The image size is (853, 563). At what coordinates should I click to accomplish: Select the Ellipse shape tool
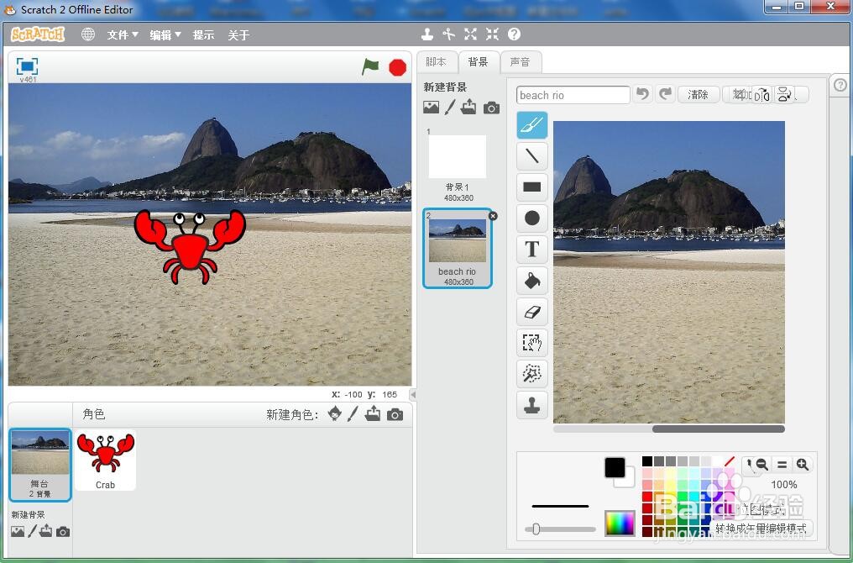tap(531, 218)
